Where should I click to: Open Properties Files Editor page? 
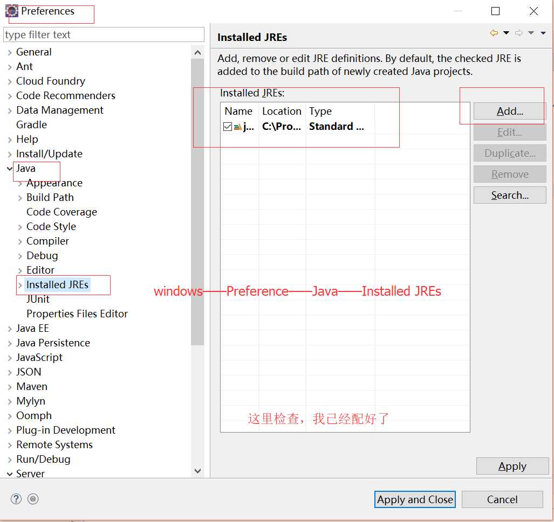[77, 314]
